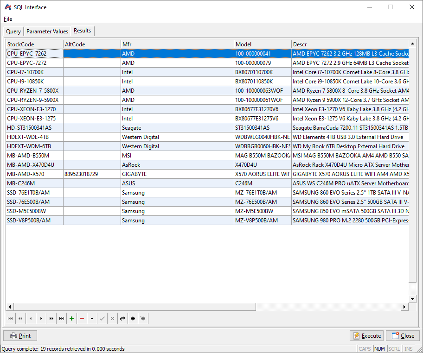The image size is (423, 353).
Task: Click the next record navigator arrow
Action: [x=41, y=319]
